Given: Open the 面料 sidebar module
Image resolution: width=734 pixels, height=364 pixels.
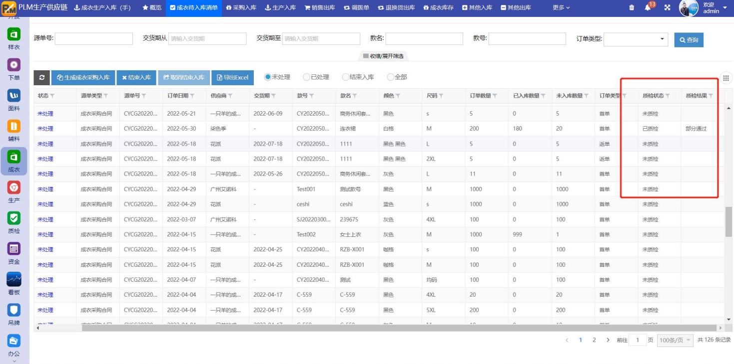Looking at the screenshot, I should point(14,100).
